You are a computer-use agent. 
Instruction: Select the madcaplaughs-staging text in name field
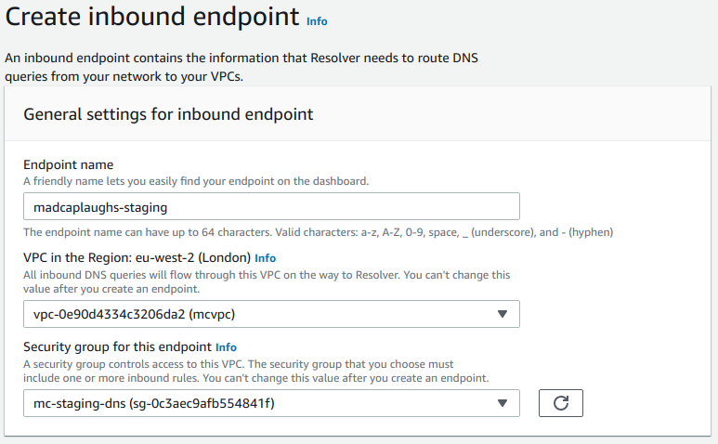pyautogui.click(x=100, y=208)
